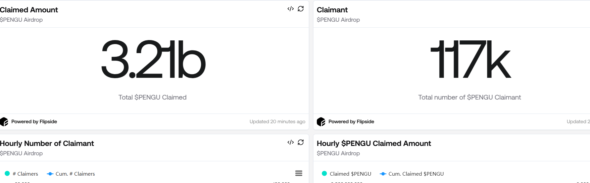
Task: Click the "Hourly $PENGU Claimed Amount" heading
Action: 374,144
